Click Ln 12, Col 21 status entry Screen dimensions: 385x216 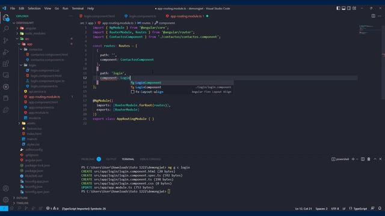pyautogui.click(x=303, y=209)
